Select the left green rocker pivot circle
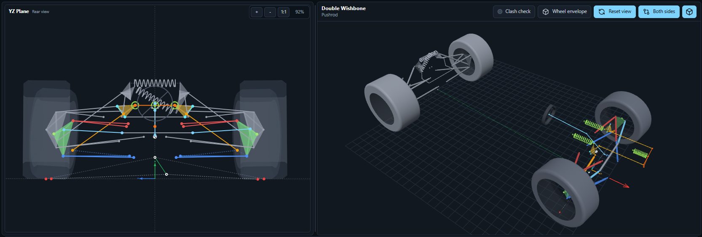Screen dimensions: 702x237 tap(135, 105)
